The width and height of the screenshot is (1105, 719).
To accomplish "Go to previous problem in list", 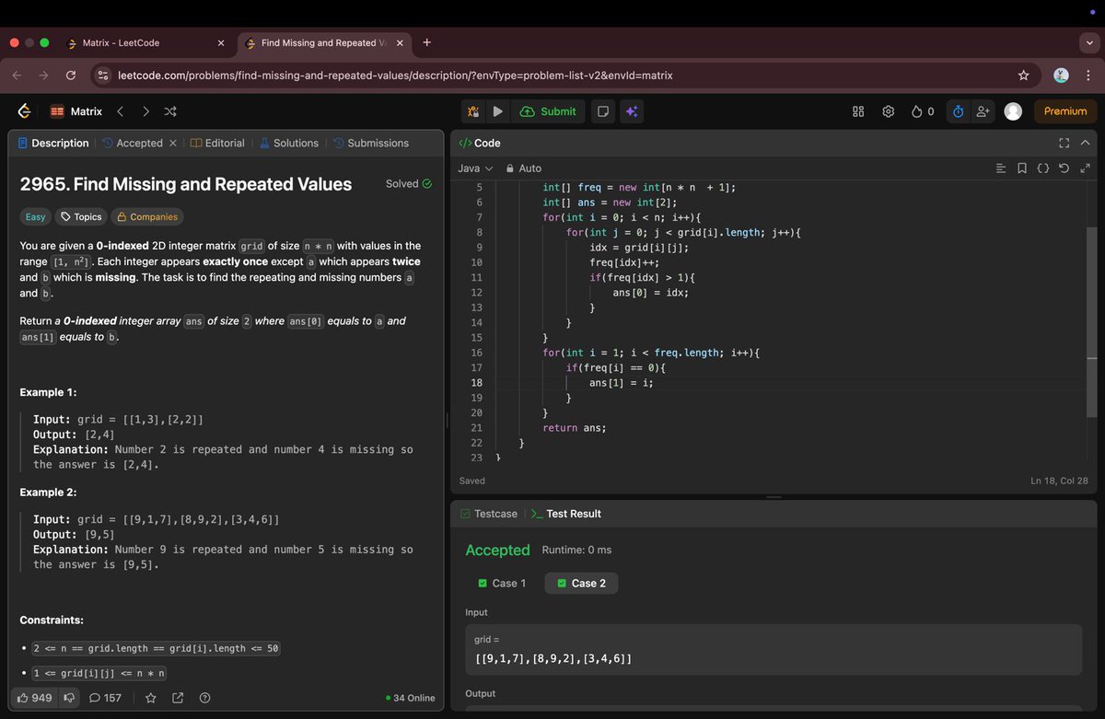I will (121, 111).
